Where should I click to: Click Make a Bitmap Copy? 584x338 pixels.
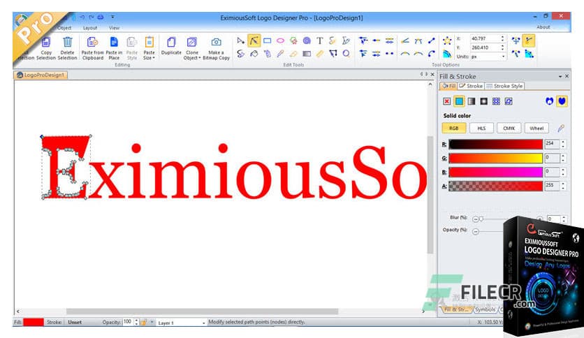coord(216,48)
